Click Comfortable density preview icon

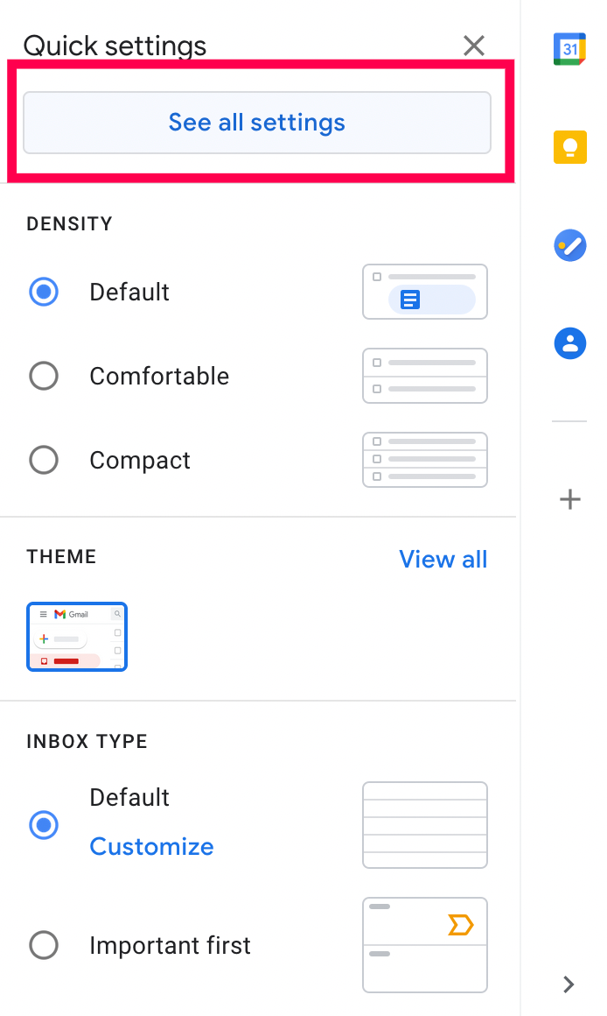pos(425,376)
